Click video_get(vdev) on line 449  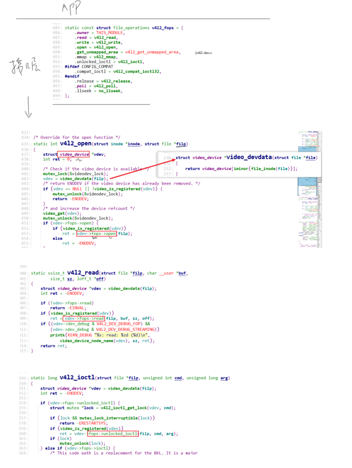click(62, 213)
